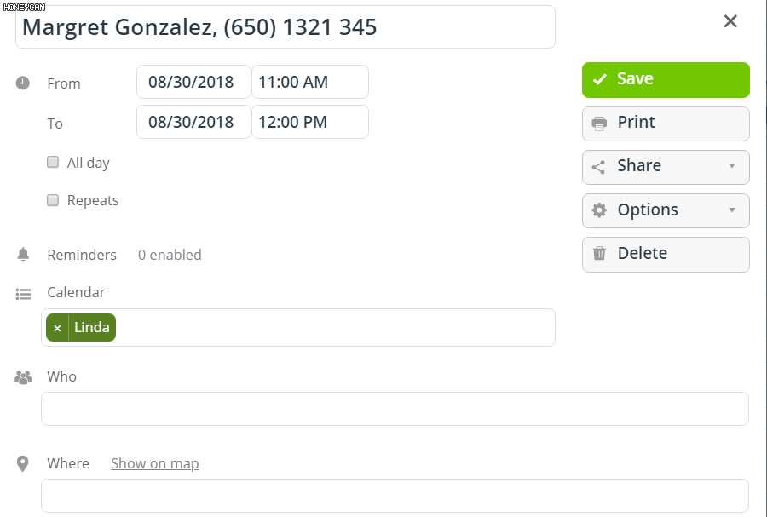Save the event with the green button

click(x=666, y=80)
